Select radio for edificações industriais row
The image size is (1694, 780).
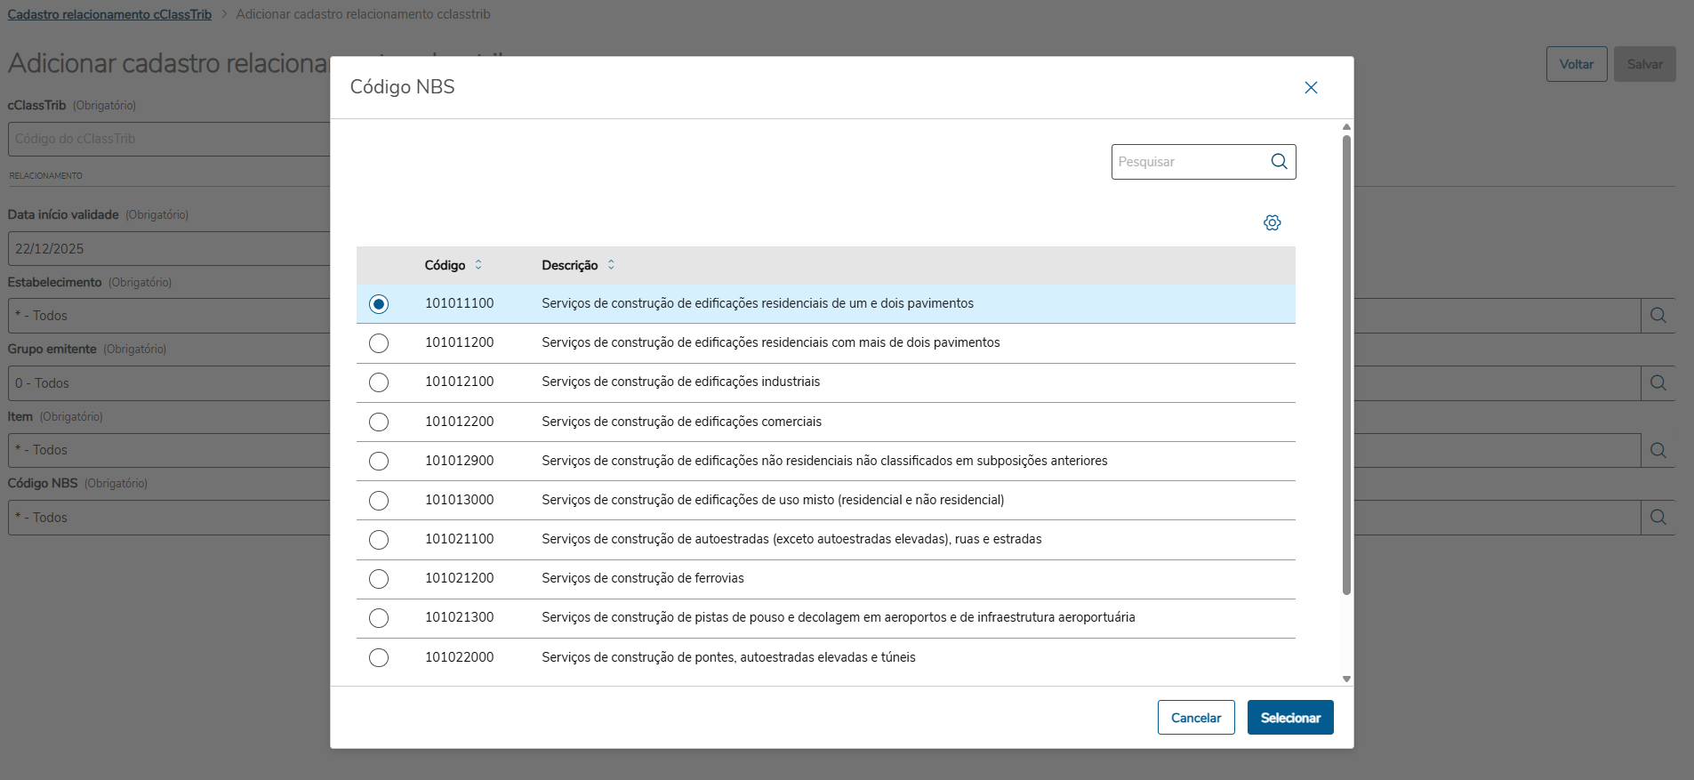pyautogui.click(x=379, y=382)
